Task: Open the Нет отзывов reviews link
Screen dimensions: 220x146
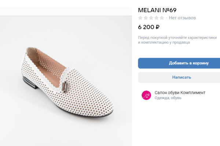Action: (x=182, y=18)
